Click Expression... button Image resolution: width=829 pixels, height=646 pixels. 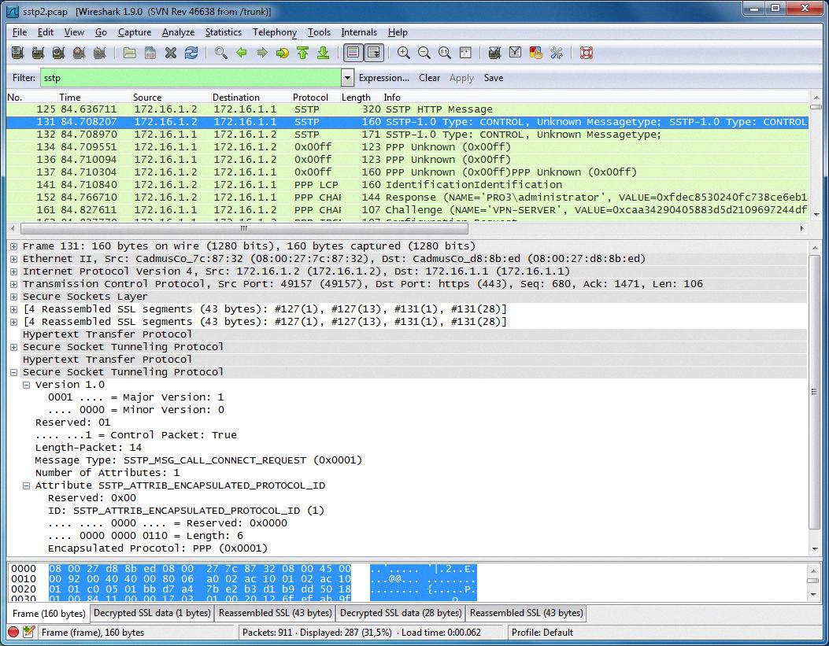pos(384,78)
